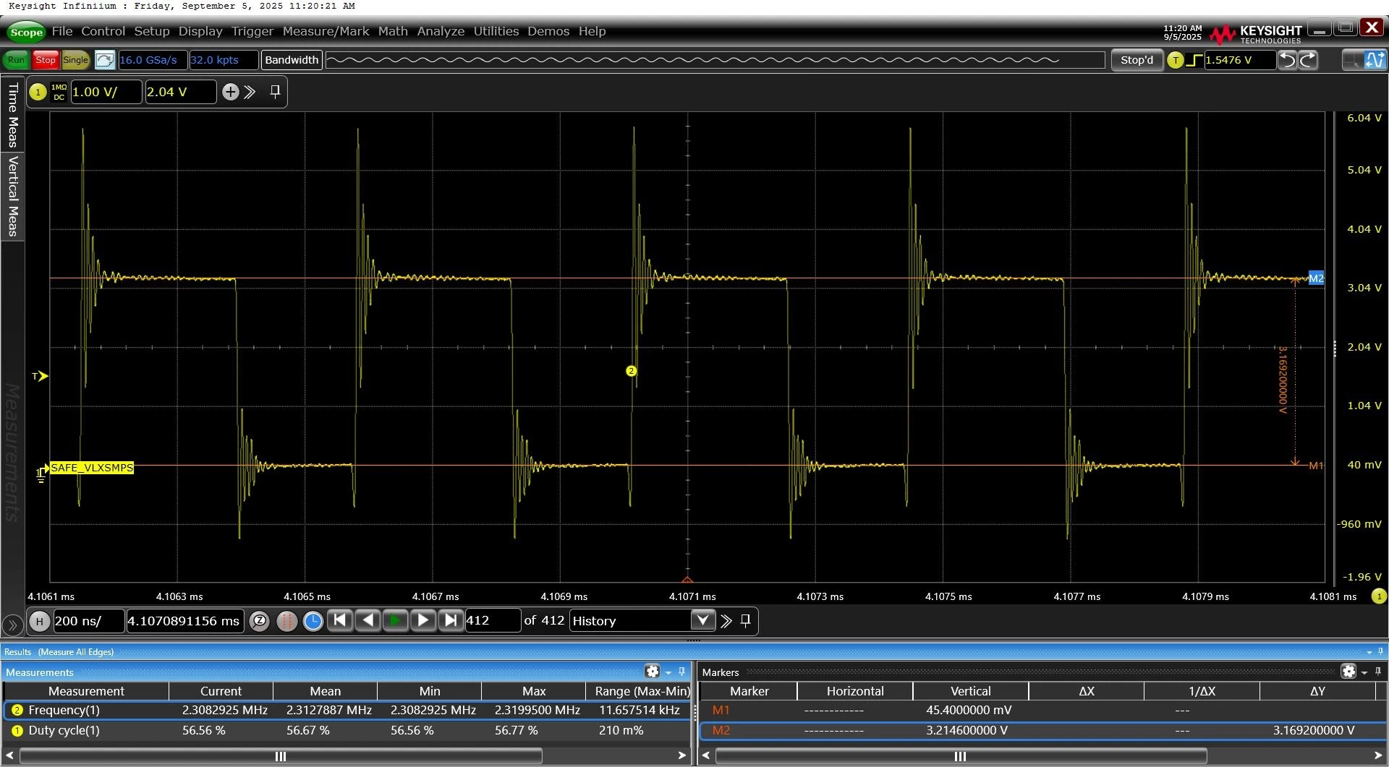This screenshot has width=1389, height=767.
Task: Edit the timebase 200 ns/ field
Action: pos(88,621)
